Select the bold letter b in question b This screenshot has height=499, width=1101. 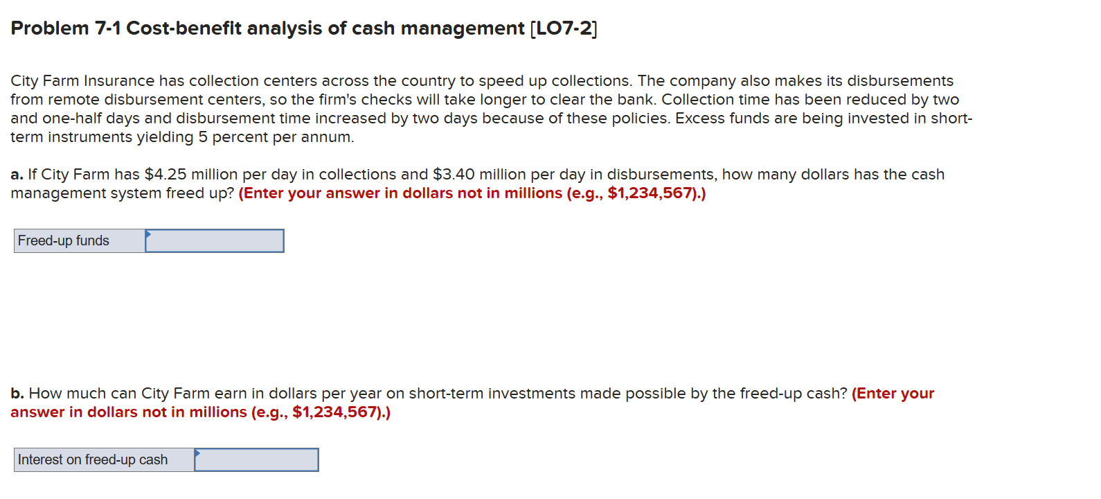coord(15,393)
